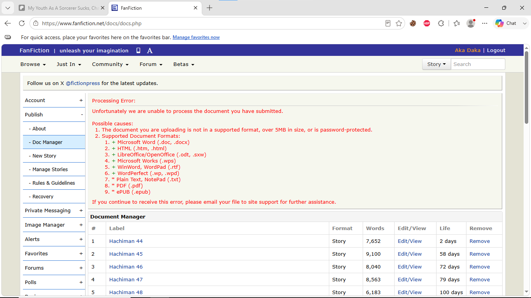Reload the current page
The image size is (531, 298).
22,23
